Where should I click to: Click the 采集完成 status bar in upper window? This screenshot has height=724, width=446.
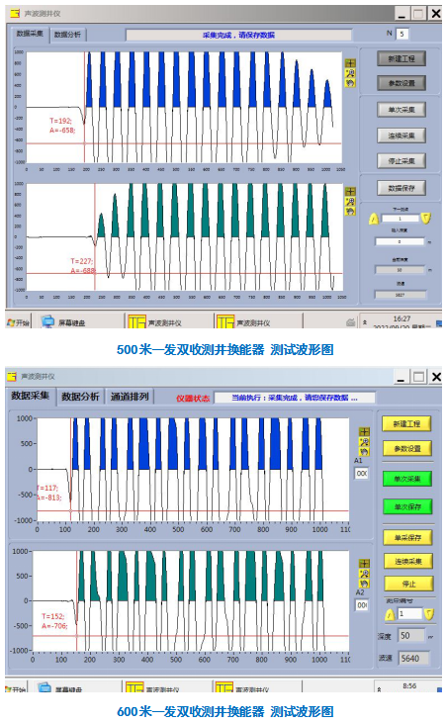[238, 35]
